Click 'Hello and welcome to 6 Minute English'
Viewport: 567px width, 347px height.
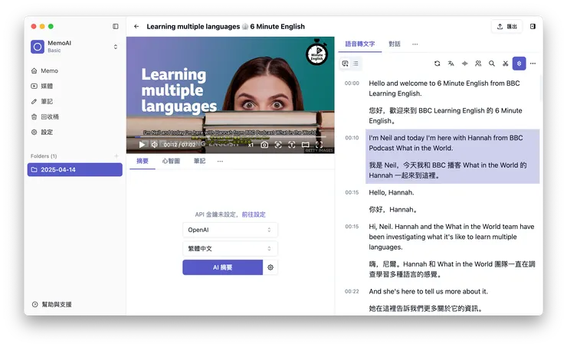pos(444,89)
